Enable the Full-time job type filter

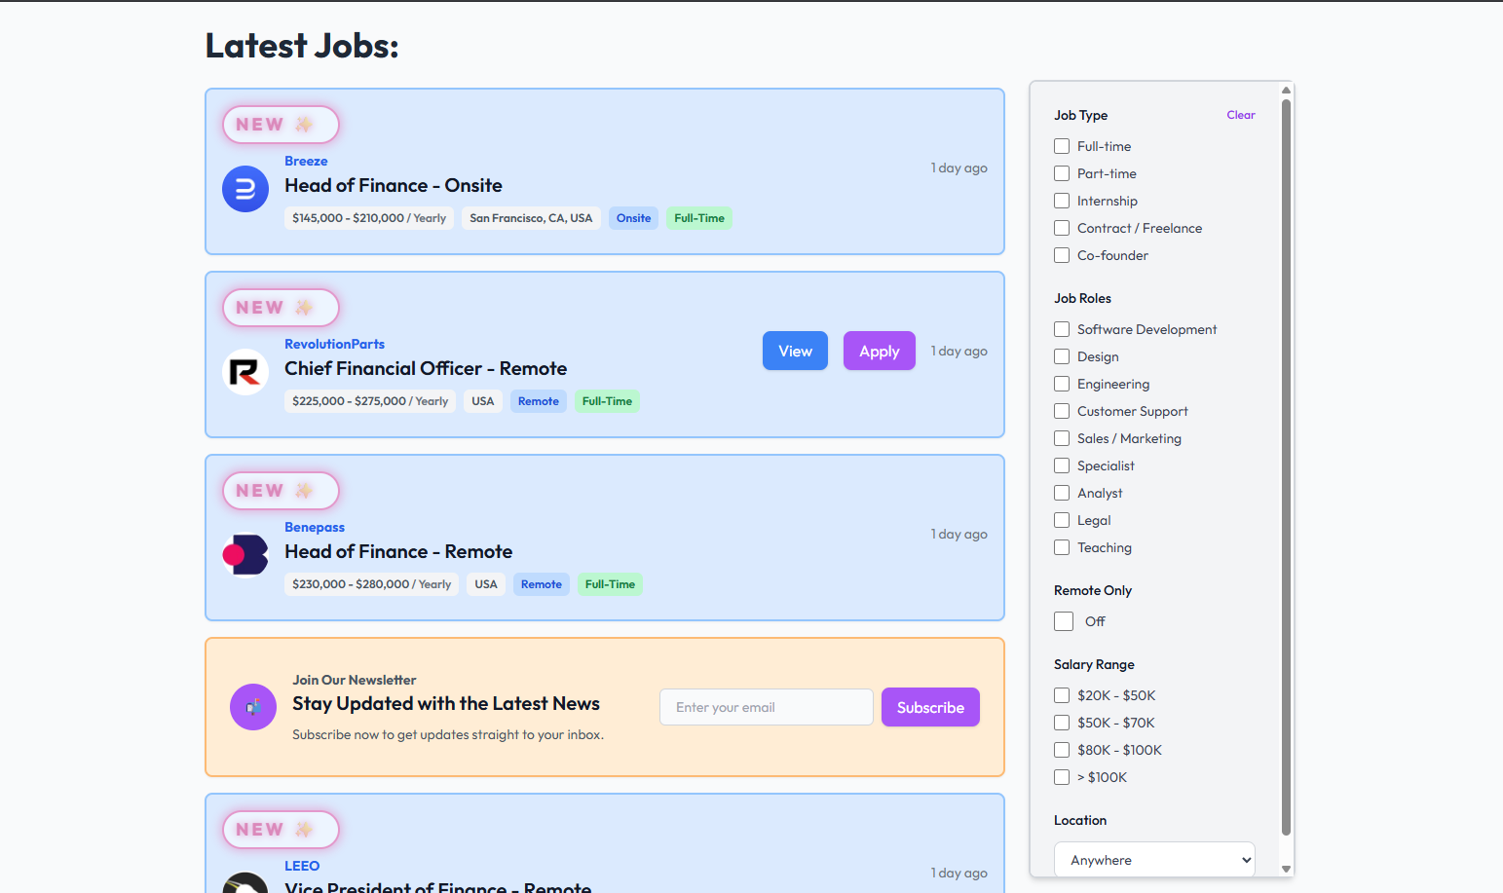1061,145
